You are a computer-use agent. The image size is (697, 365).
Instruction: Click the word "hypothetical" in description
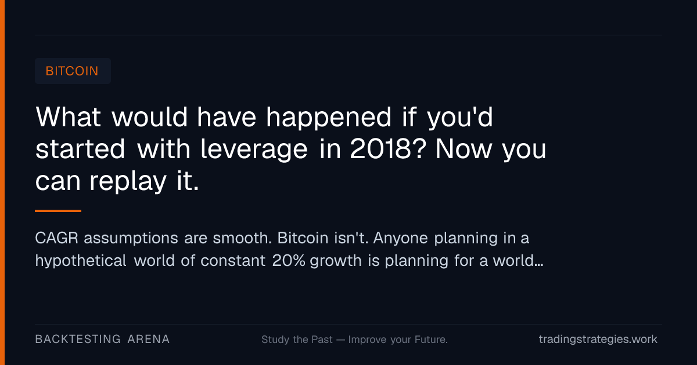pyautogui.click(x=81, y=261)
